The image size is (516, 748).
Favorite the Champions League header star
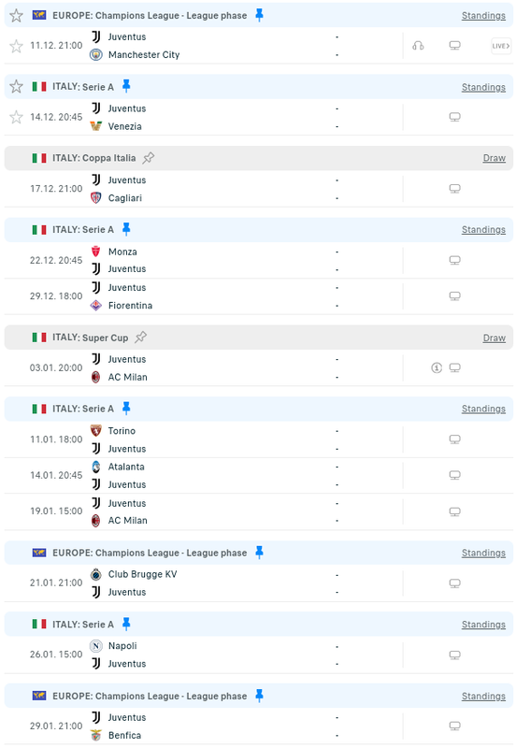point(16,15)
